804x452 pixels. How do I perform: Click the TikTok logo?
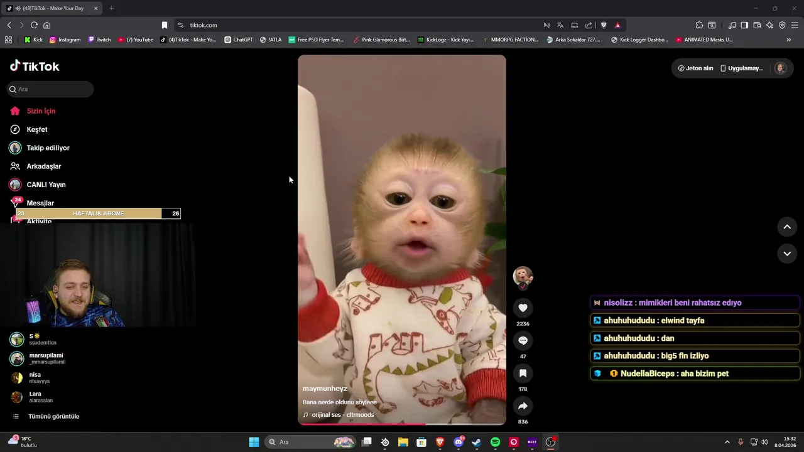[35, 66]
